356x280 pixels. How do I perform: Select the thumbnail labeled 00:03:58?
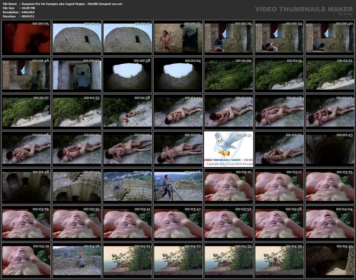(x=279, y=223)
